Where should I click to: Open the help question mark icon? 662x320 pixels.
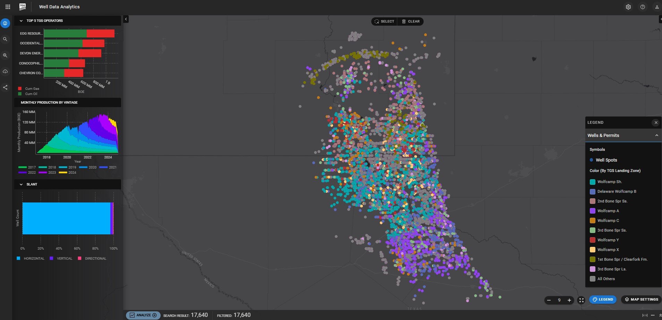tap(642, 7)
